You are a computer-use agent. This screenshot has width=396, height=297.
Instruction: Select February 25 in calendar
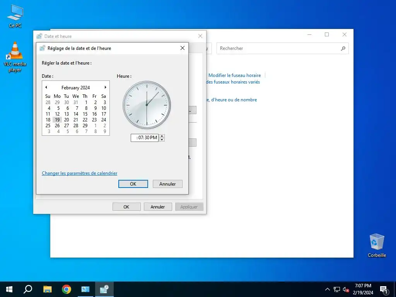[x=48, y=126]
